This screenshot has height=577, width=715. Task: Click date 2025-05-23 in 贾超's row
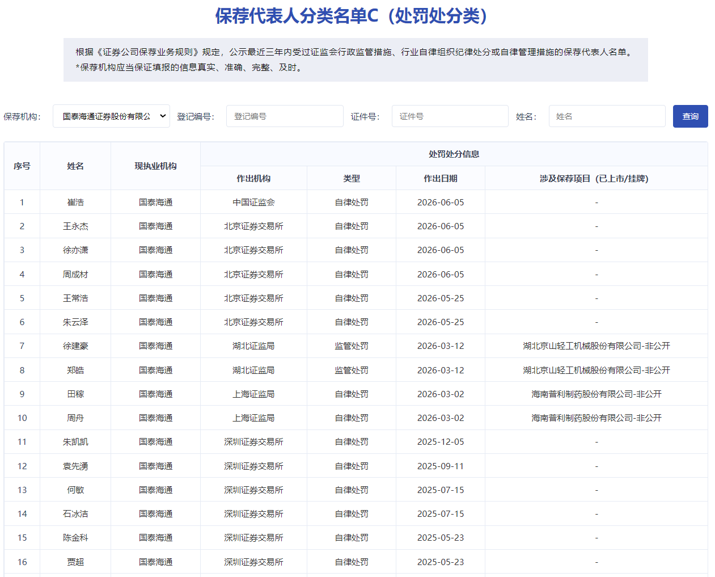(x=441, y=562)
